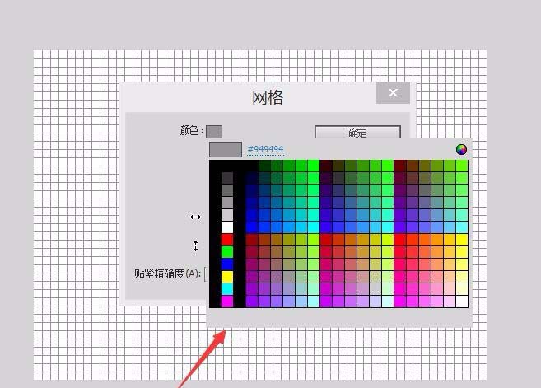This screenshot has width=541, height=388.
Task: Close the 网格 dialog with the X
Action: [x=393, y=93]
